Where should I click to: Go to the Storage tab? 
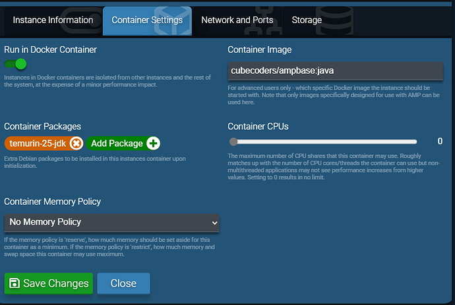(x=307, y=20)
